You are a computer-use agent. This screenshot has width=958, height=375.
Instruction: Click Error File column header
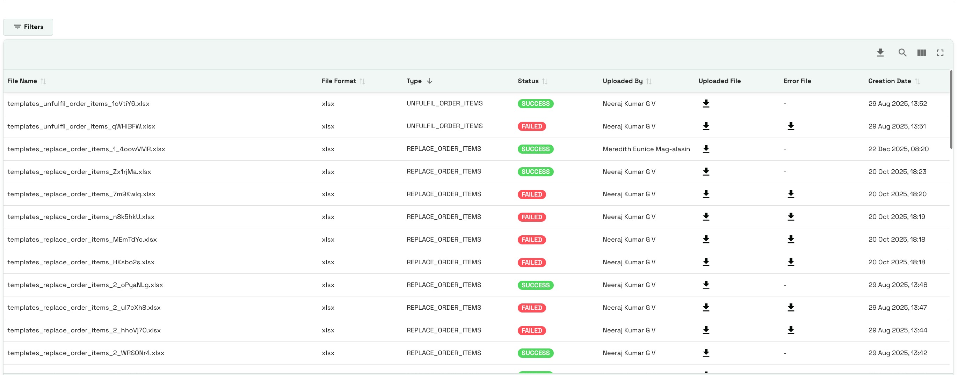tap(797, 81)
